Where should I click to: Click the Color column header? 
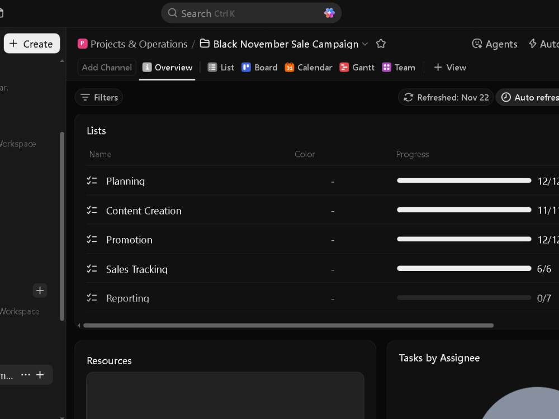coord(305,154)
